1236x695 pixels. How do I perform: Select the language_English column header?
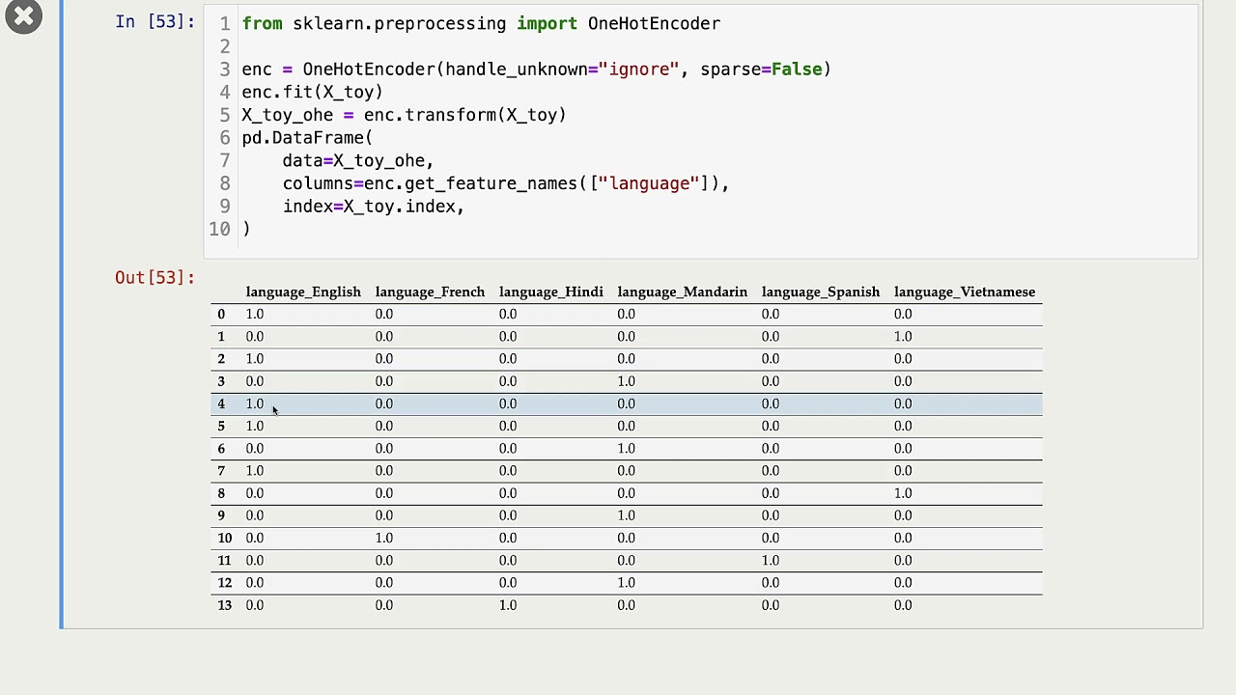[303, 292]
